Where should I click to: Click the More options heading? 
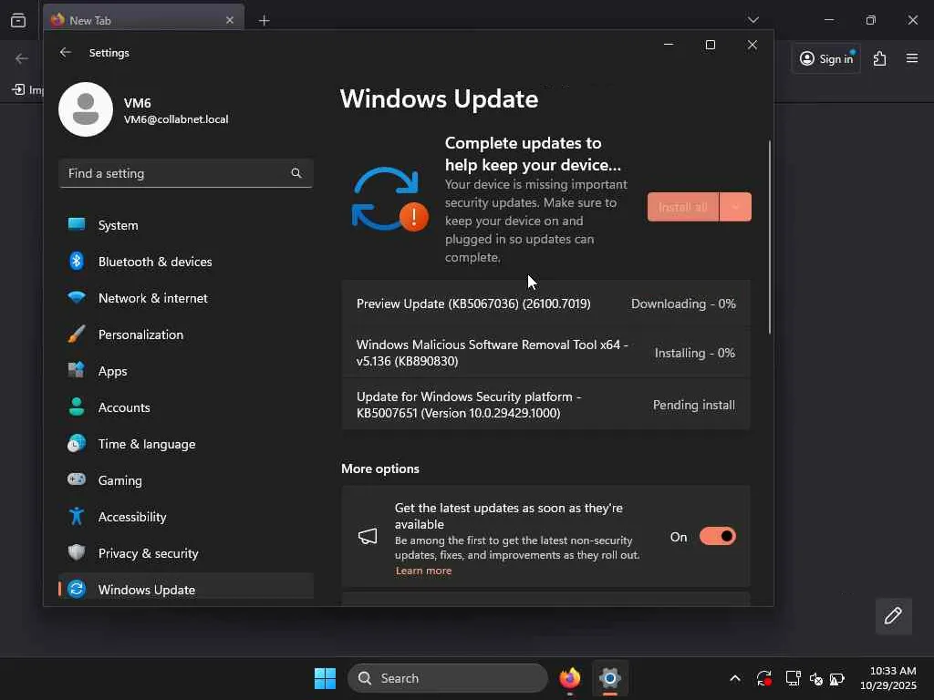pyautogui.click(x=380, y=468)
